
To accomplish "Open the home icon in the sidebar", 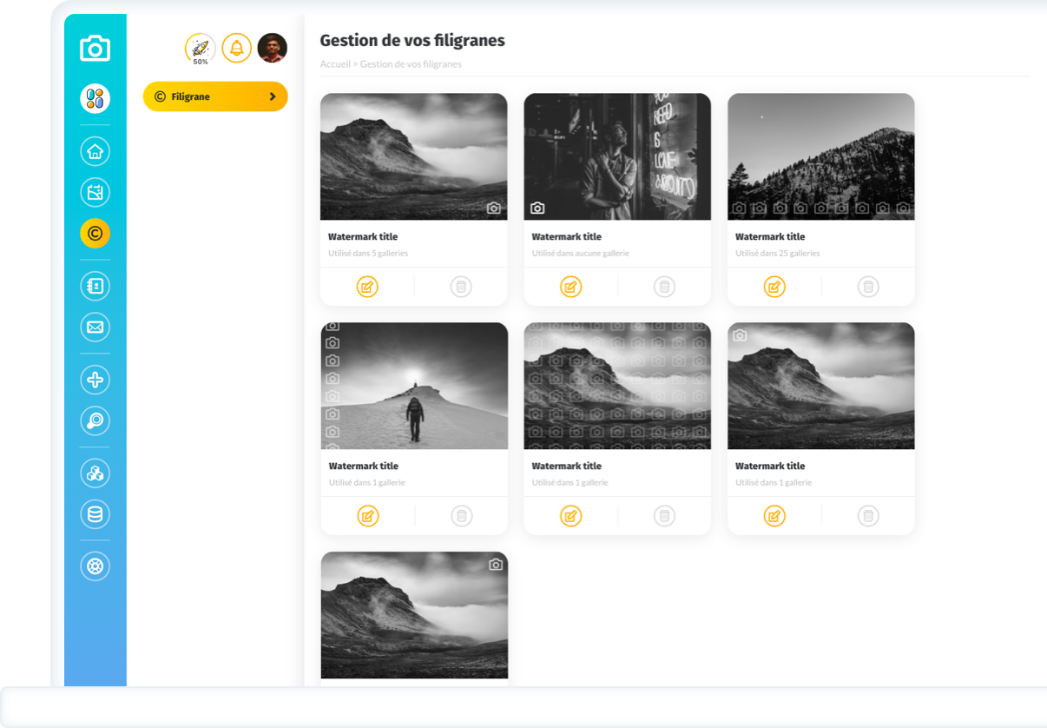I will (x=95, y=151).
